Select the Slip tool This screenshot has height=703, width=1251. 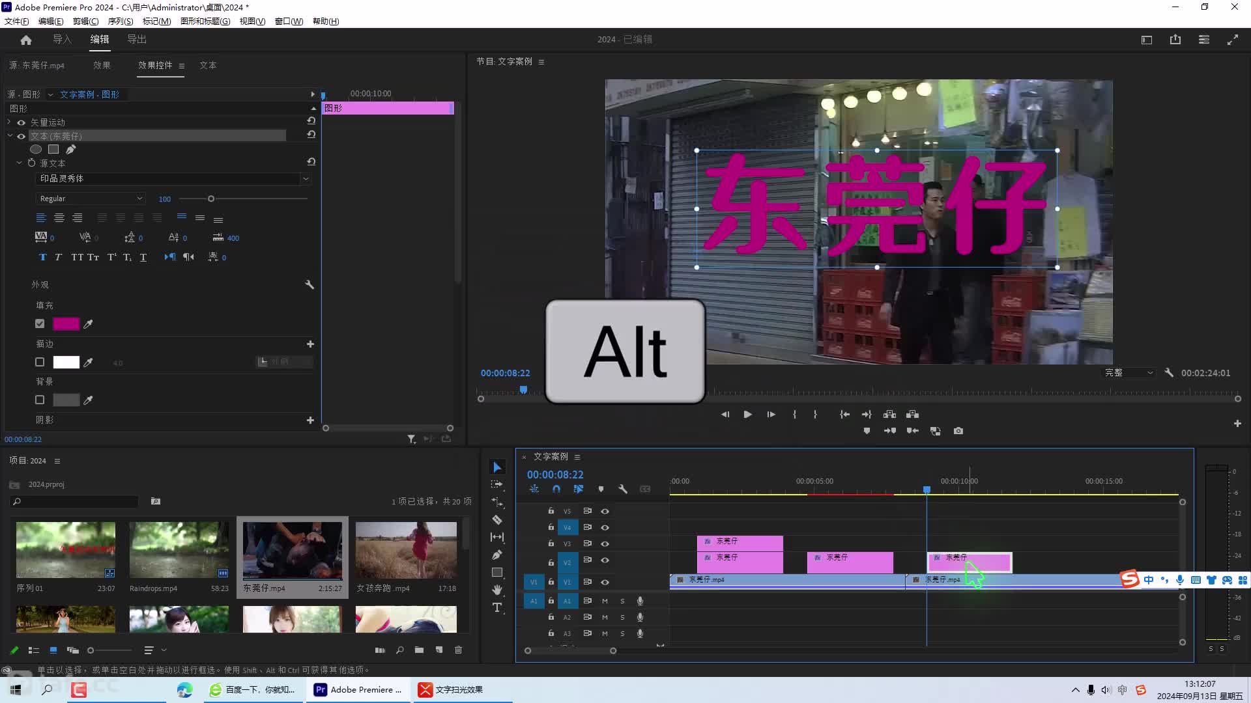[x=497, y=537]
